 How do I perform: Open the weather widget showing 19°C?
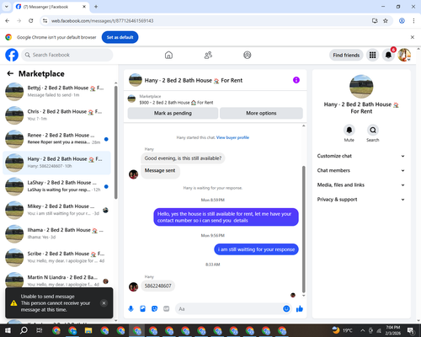tap(342, 330)
